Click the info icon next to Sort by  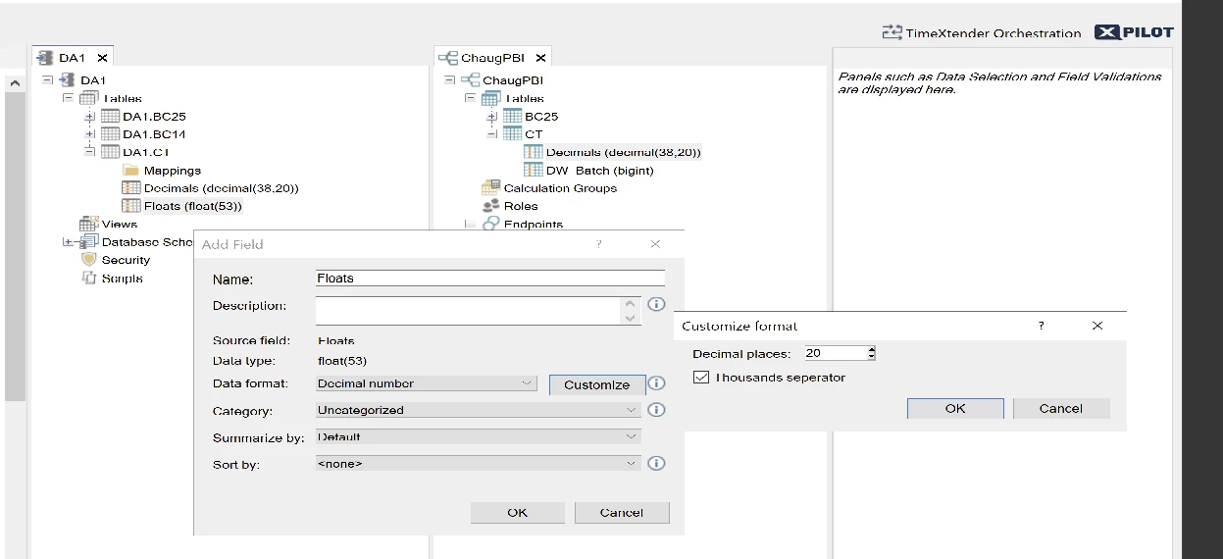(x=657, y=463)
